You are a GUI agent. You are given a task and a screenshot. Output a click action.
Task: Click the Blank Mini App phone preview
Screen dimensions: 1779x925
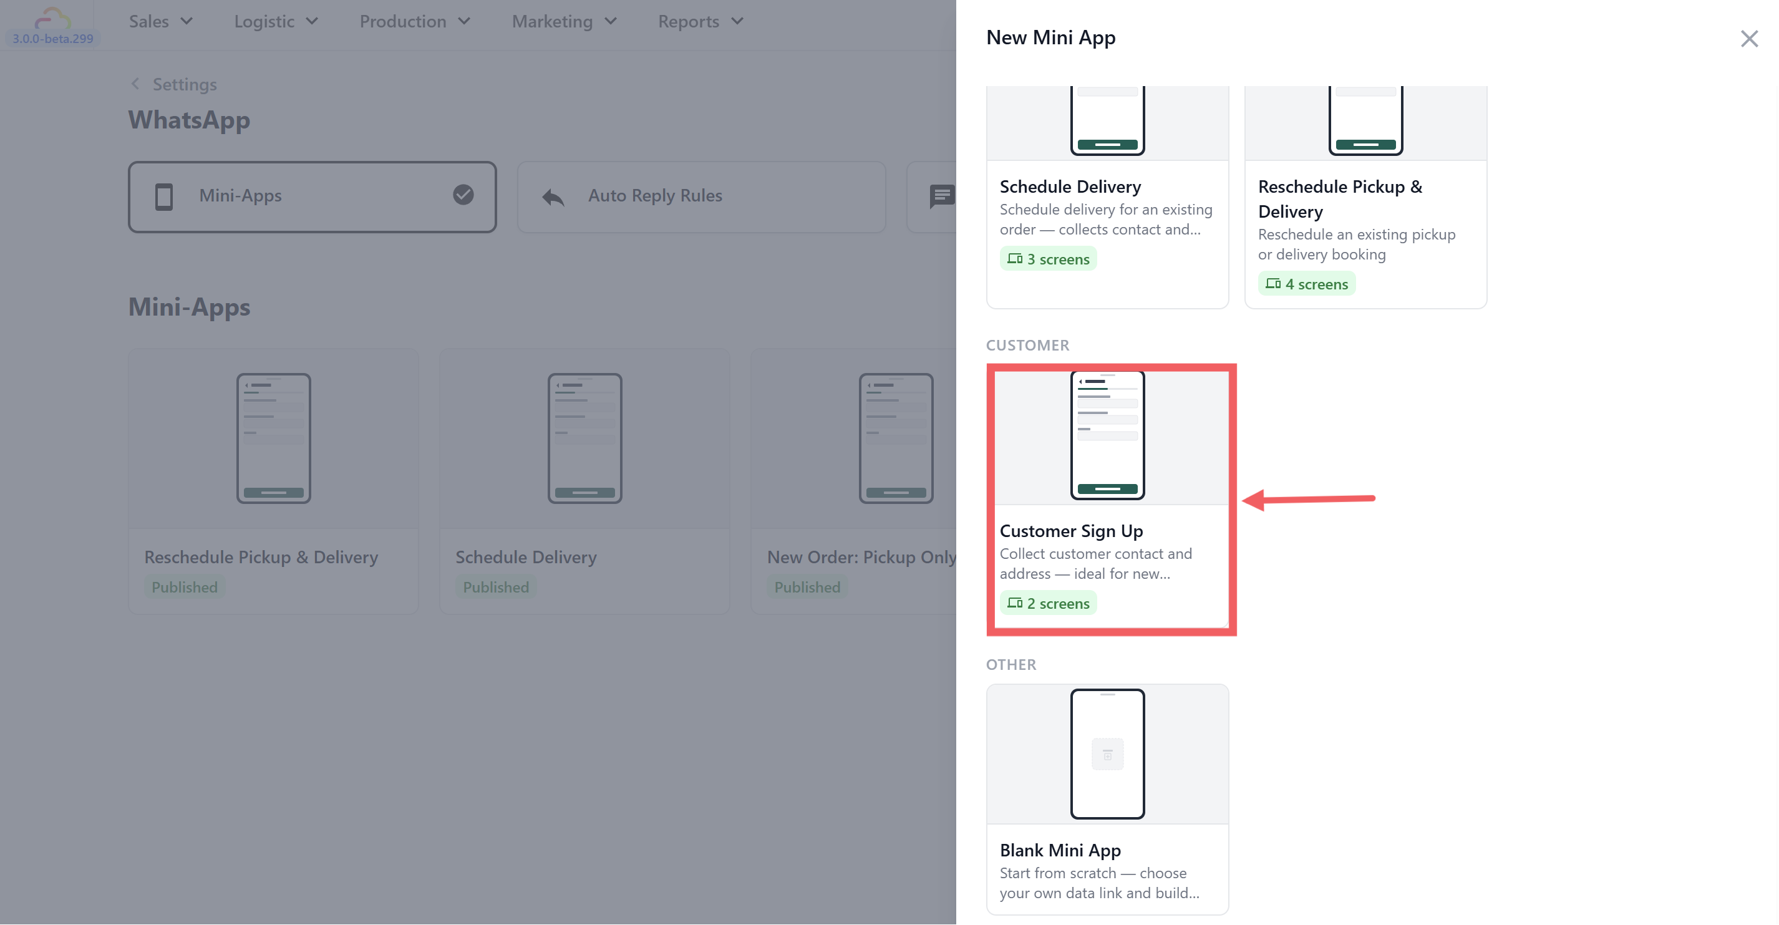pyautogui.click(x=1107, y=753)
